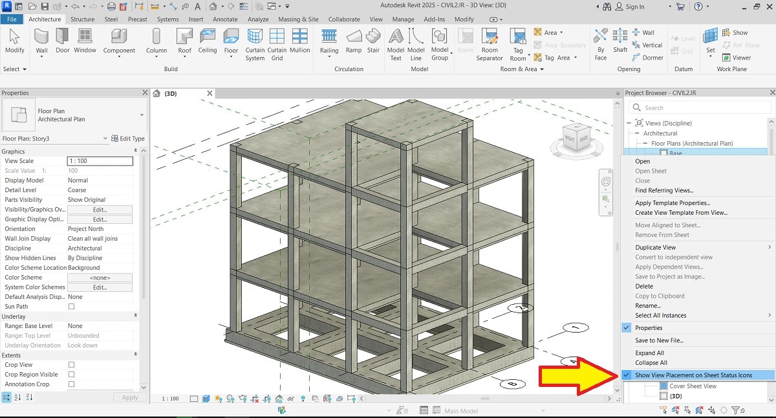Click the Color Scheme <none> swatch button
Viewport: 776px width, 418px height.
click(x=100, y=278)
